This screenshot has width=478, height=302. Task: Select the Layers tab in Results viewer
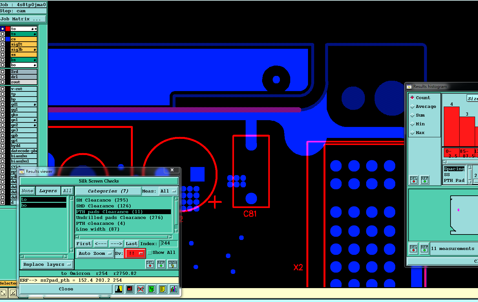(x=48, y=191)
